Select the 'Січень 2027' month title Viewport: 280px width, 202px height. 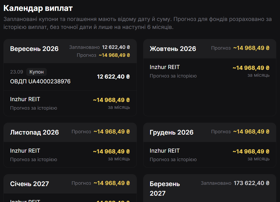(x=29, y=184)
